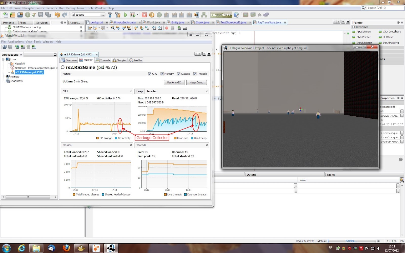Click the Undo arrow in jMonkeyEngine toolbar
The width and height of the screenshot is (405, 253).
[x=57, y=15]
